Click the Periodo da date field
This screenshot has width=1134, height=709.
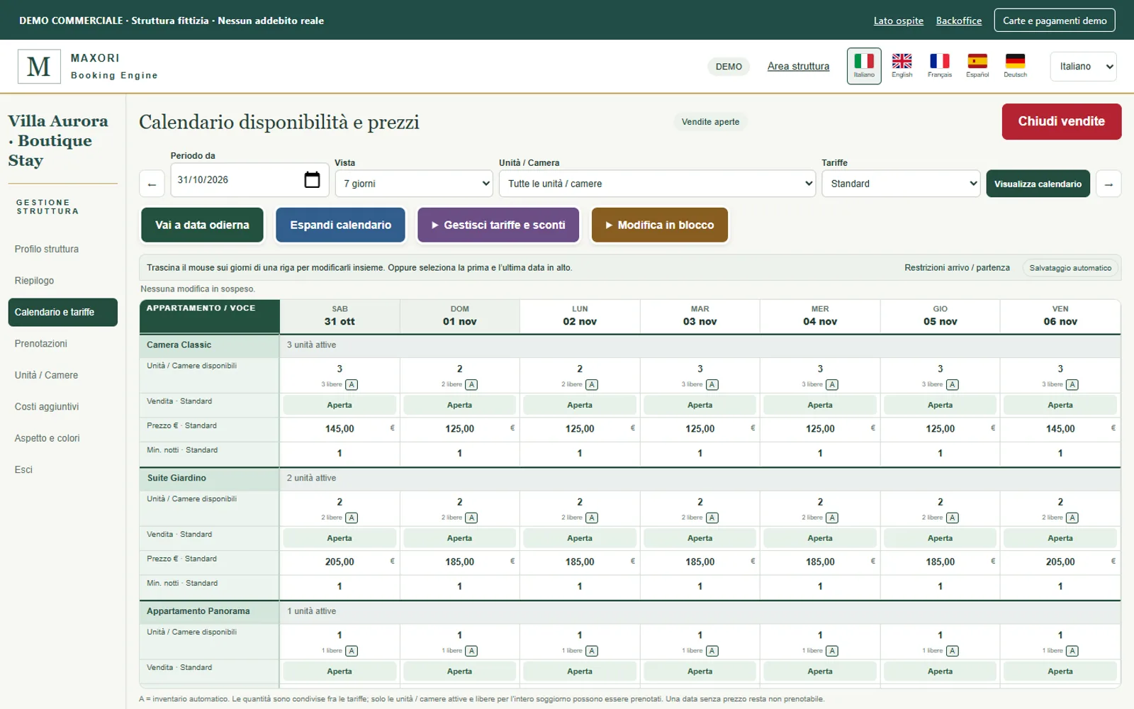[249, 179]
